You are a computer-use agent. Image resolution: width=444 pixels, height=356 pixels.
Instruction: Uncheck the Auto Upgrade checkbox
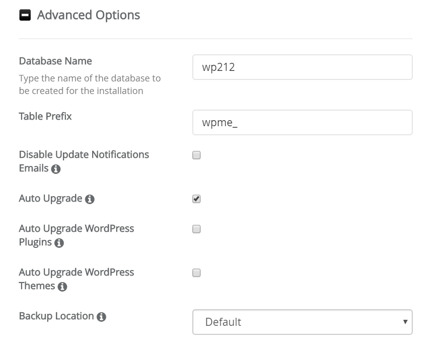click(x=196, y=199)
